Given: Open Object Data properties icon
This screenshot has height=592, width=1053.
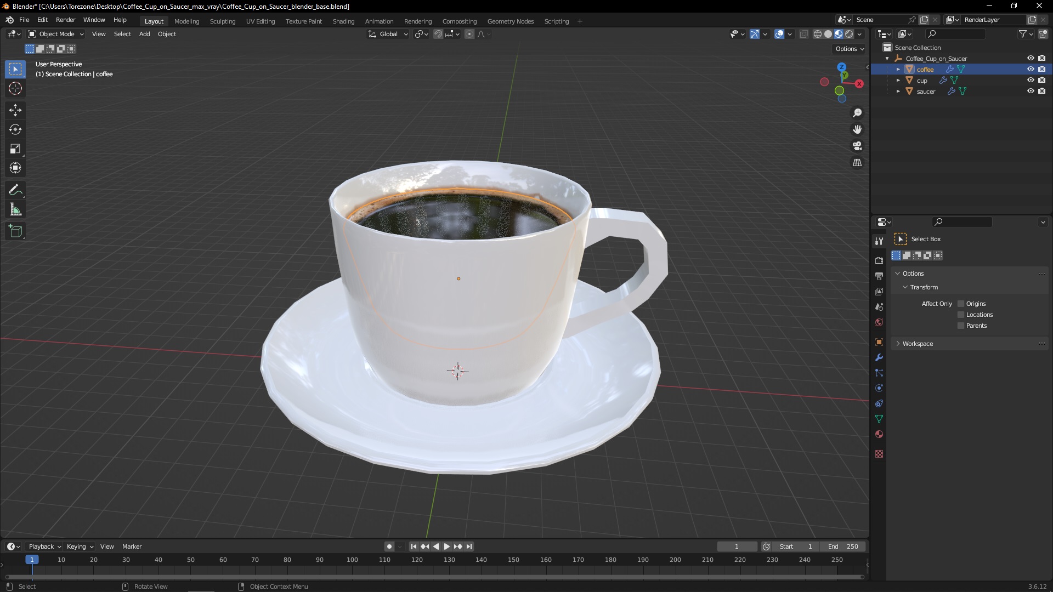Looking at the screenshot, I should 879,419.
